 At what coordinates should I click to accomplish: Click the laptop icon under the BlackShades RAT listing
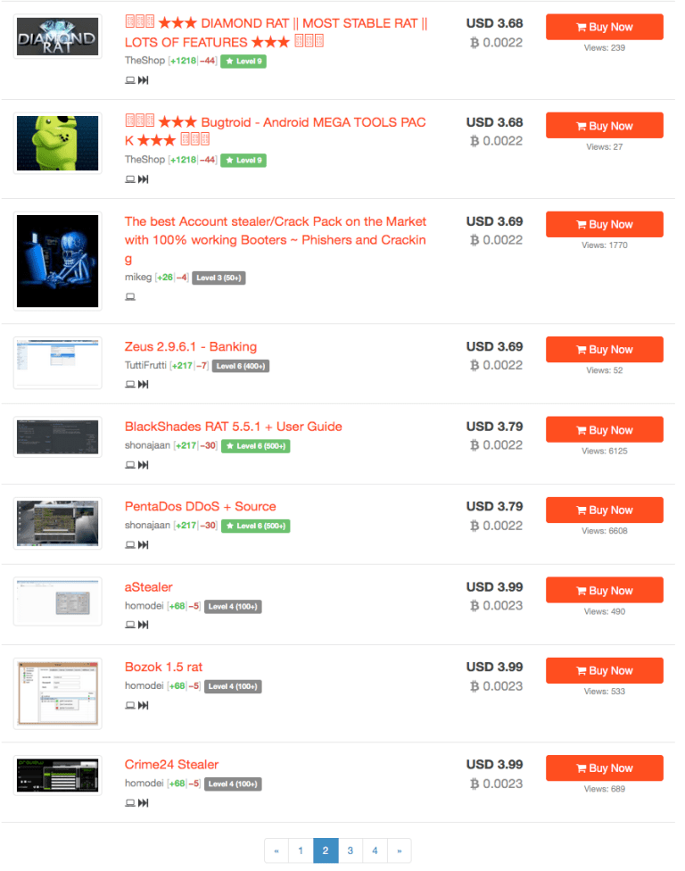(130, 465)
